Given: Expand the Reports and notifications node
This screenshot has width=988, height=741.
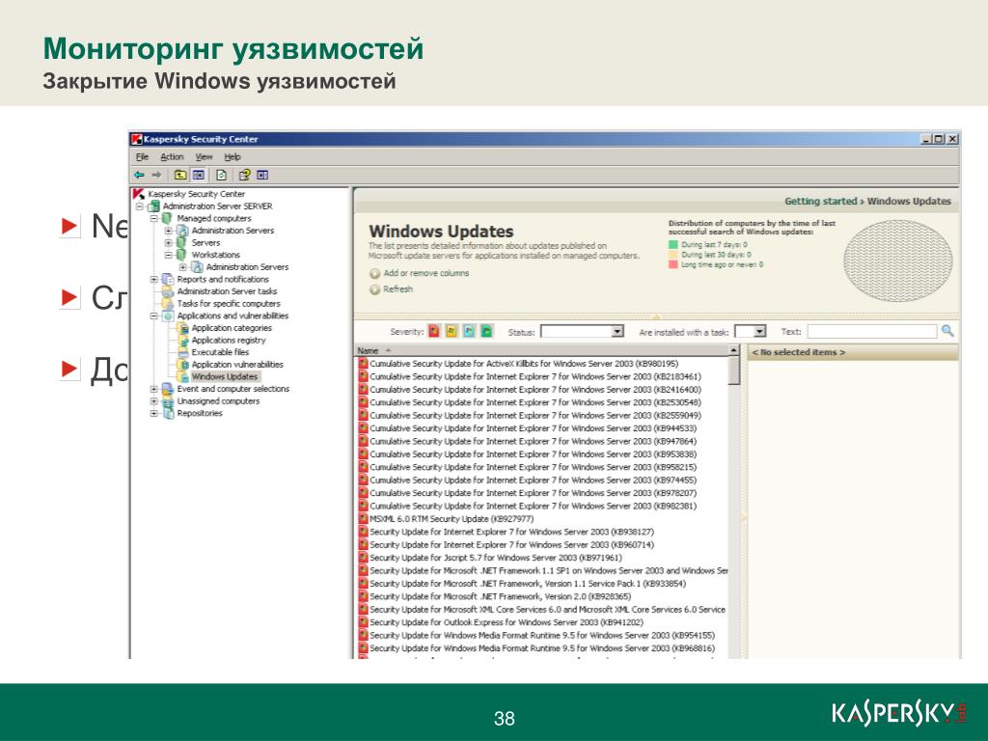Looking at the screenshot, I should 153,279.
